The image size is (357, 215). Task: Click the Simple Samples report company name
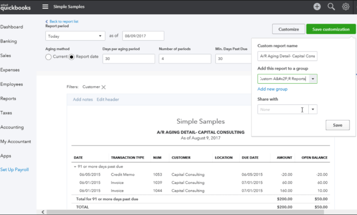[201, 122]
